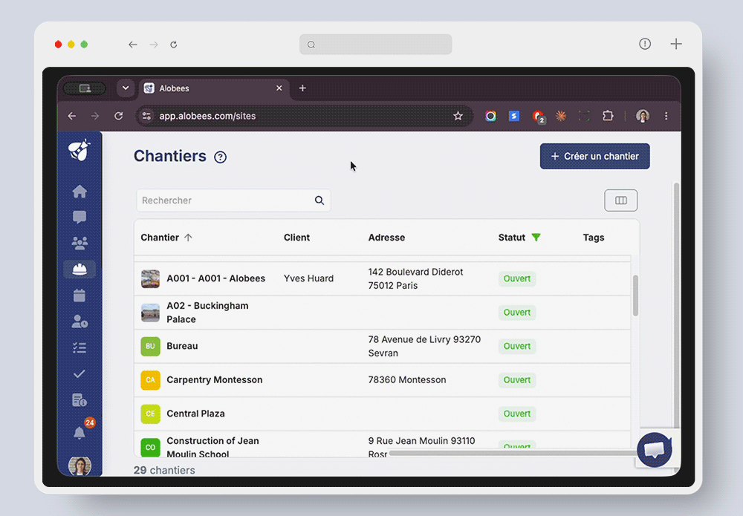Image resolution: width=743 pixels, height=516 pixels.
Task: Click the help question mark beside Chantiers
Action: click(x=221, y=157)
